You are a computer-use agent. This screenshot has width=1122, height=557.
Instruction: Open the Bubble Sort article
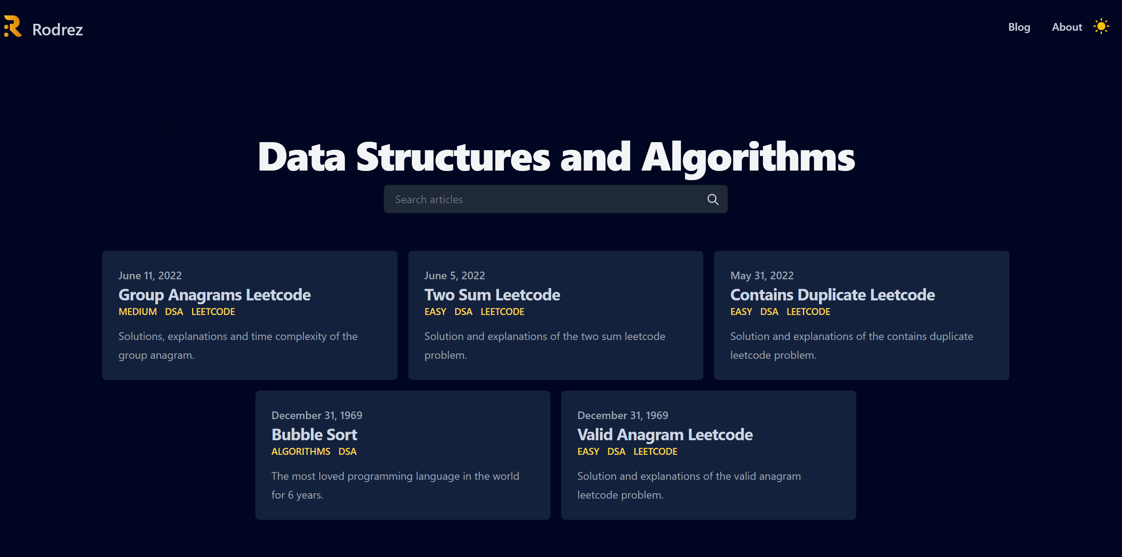314,434
